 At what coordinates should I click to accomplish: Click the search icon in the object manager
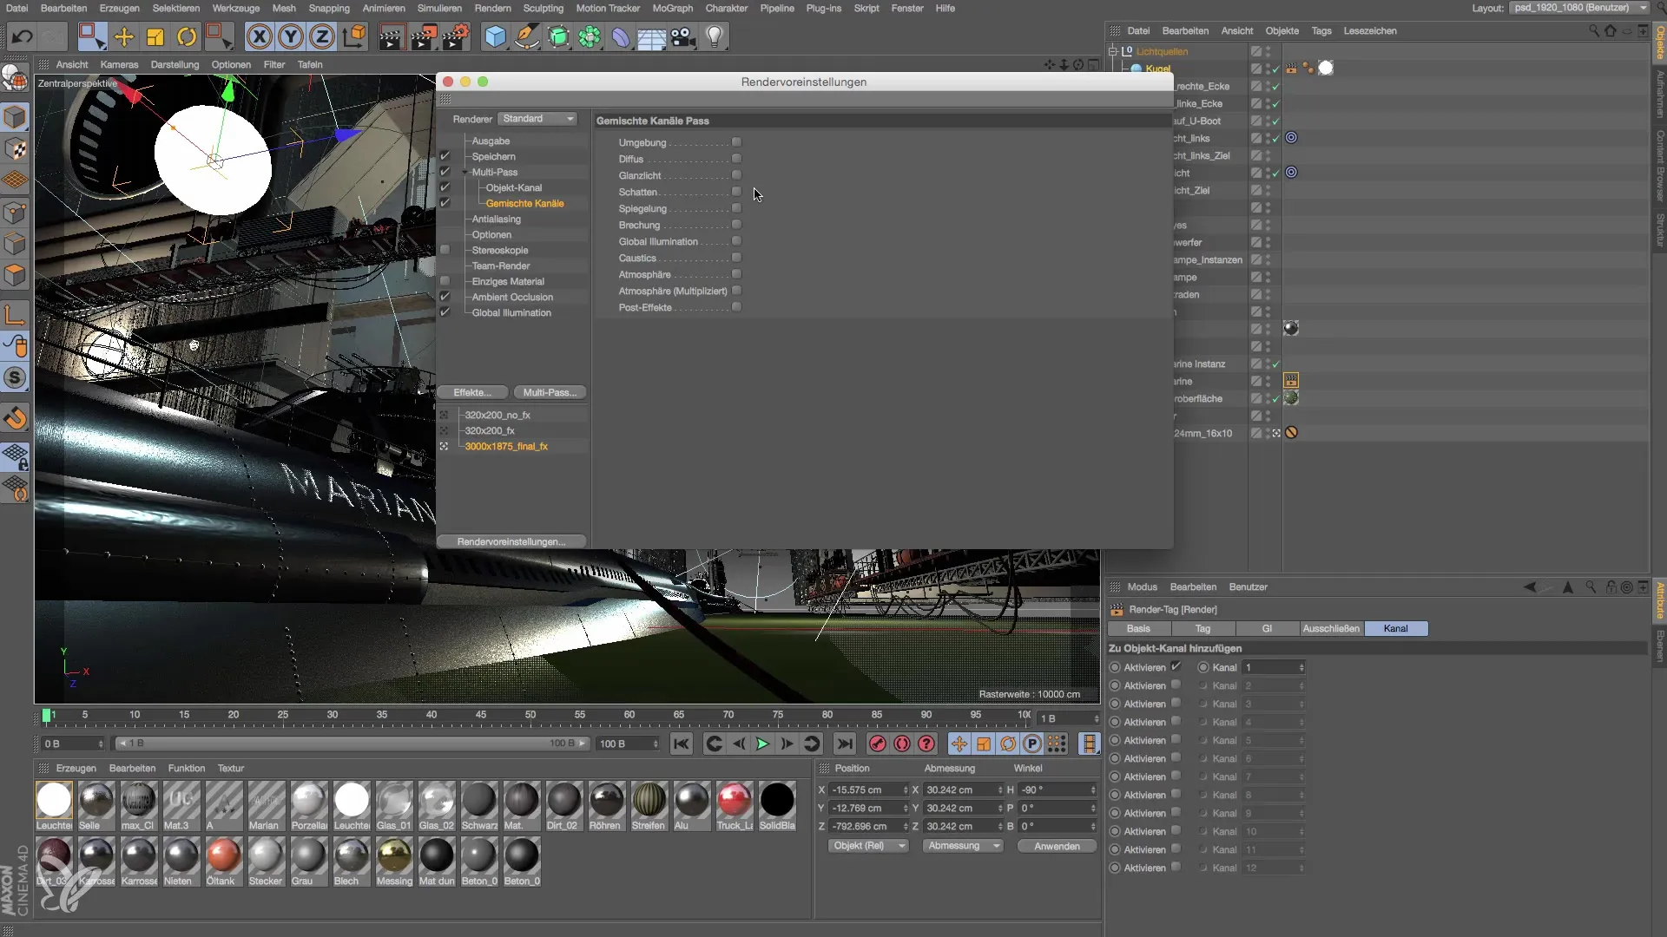click(1594, 30)
